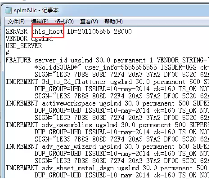Place cursor on SERVER keyword
The image size is (211, 181).
pos(17,31)
